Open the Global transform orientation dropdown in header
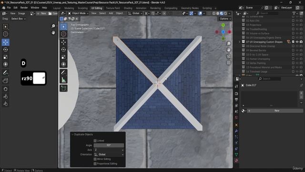305x172 pixels. (135, 13)
